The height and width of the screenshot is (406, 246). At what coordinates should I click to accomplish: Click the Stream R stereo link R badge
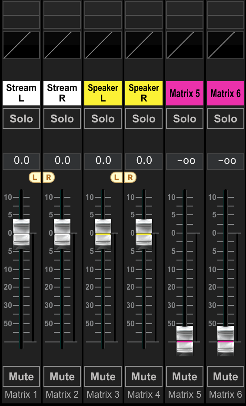click(49, 178)
